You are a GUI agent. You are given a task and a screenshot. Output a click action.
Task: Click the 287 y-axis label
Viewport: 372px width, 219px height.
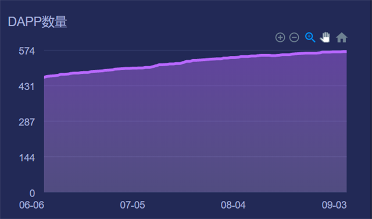[27, 122]
